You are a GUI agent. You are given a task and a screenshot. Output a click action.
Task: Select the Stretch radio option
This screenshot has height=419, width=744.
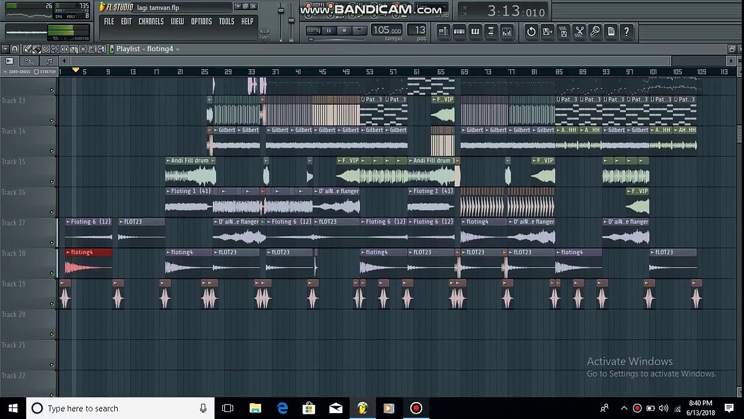click(x=45, y=72)
